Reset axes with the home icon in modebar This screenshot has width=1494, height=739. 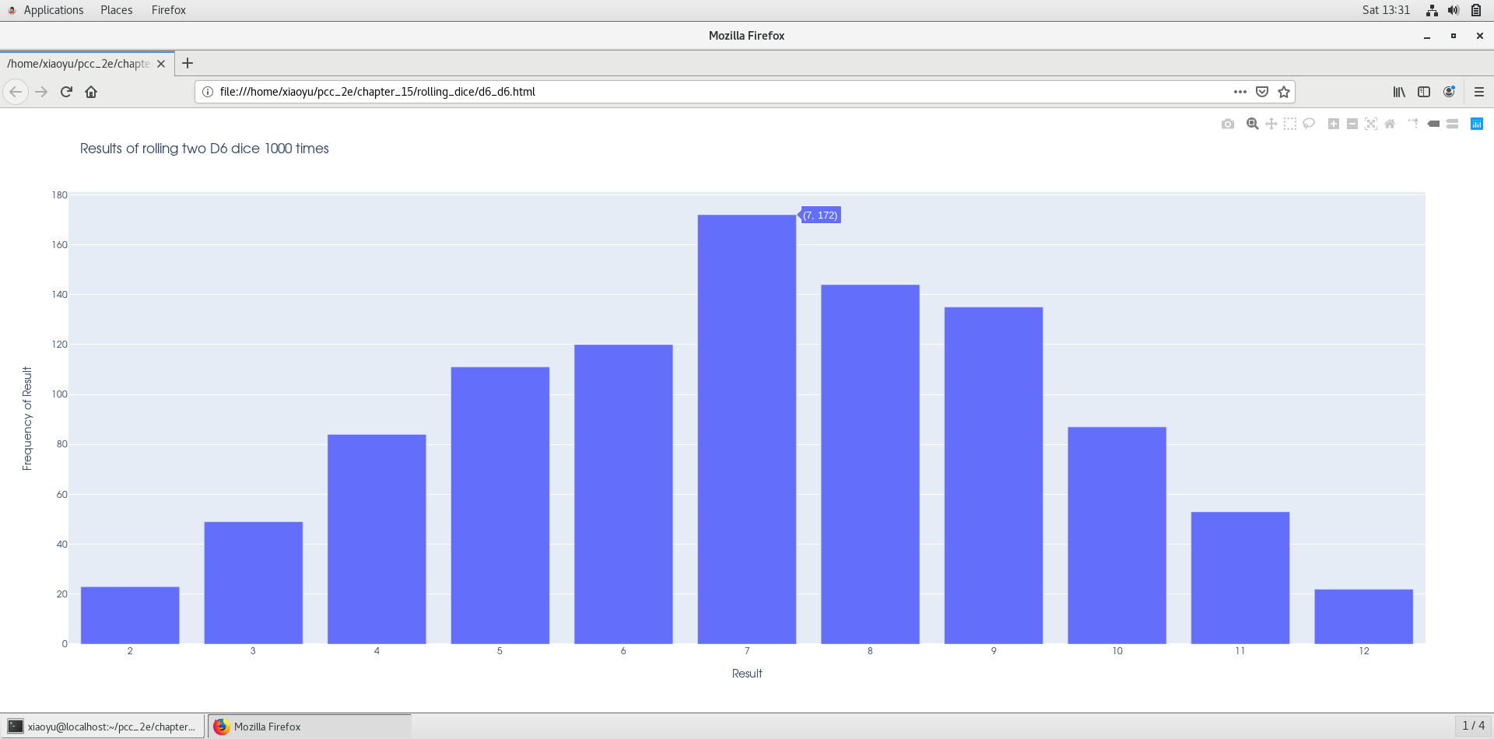coord(1390,124)
